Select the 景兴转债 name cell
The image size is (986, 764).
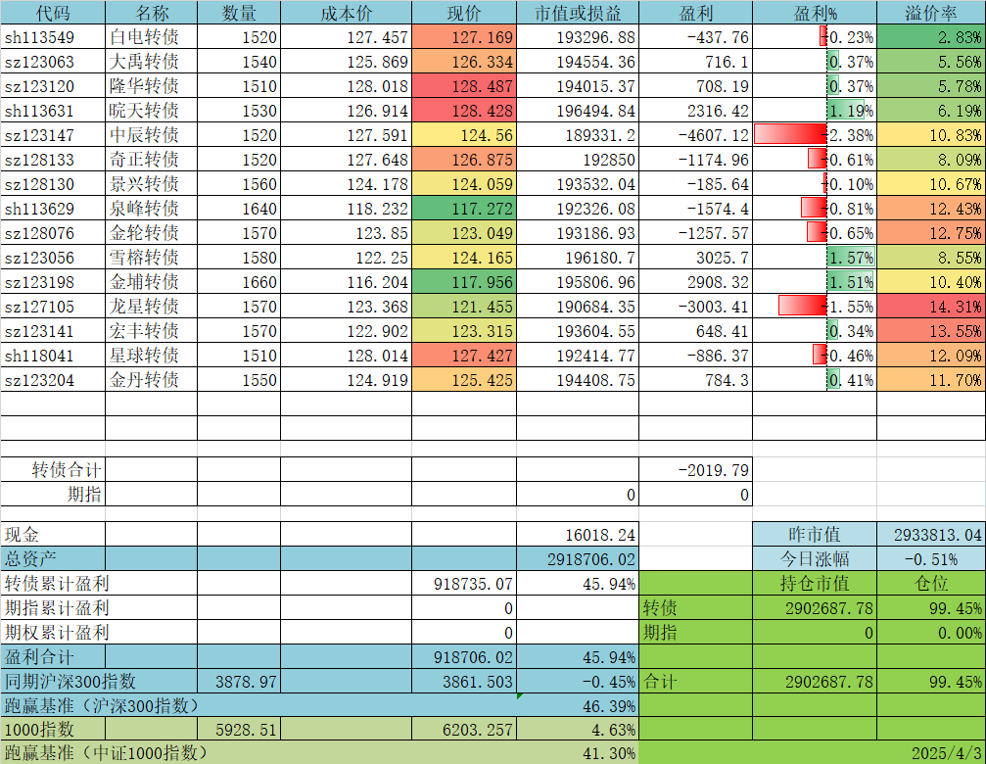[x=152, y=184]
